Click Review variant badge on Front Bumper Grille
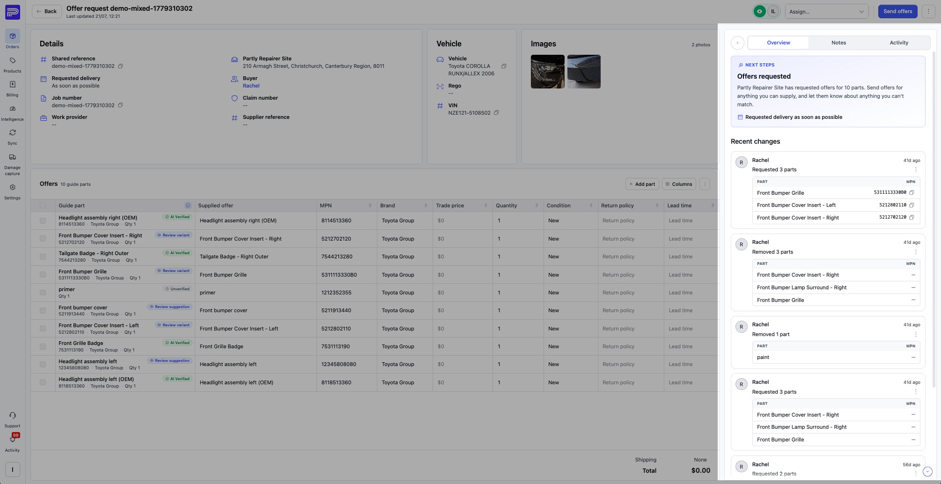 coord(174,271)
